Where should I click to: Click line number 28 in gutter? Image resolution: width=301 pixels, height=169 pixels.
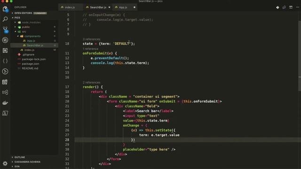67,140
